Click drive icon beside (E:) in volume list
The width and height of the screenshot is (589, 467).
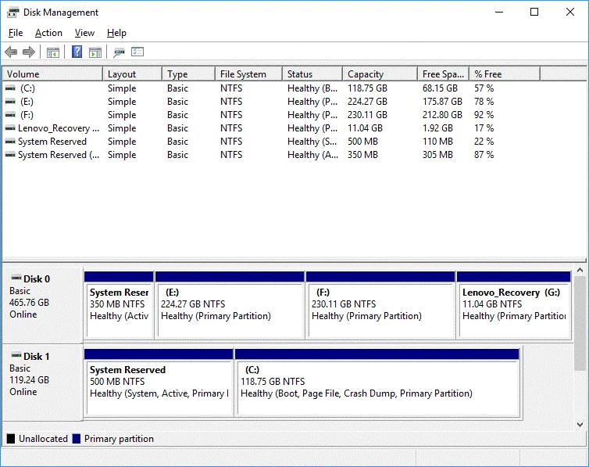[x=10, y=102]
